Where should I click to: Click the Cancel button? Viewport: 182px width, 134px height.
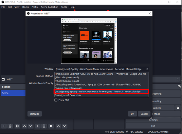pos(144,114)
